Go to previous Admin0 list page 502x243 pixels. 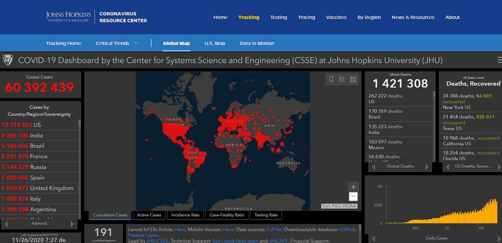[6, 224]
